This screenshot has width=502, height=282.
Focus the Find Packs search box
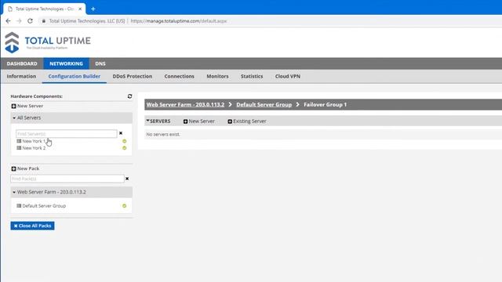click(67, 179)
